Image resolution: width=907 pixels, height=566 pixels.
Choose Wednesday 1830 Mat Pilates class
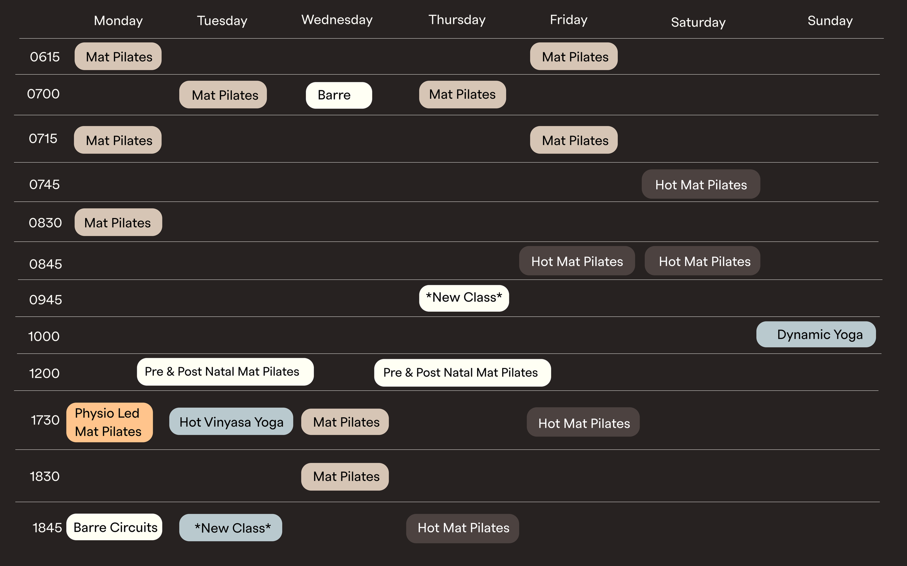[x=345, y=477]
